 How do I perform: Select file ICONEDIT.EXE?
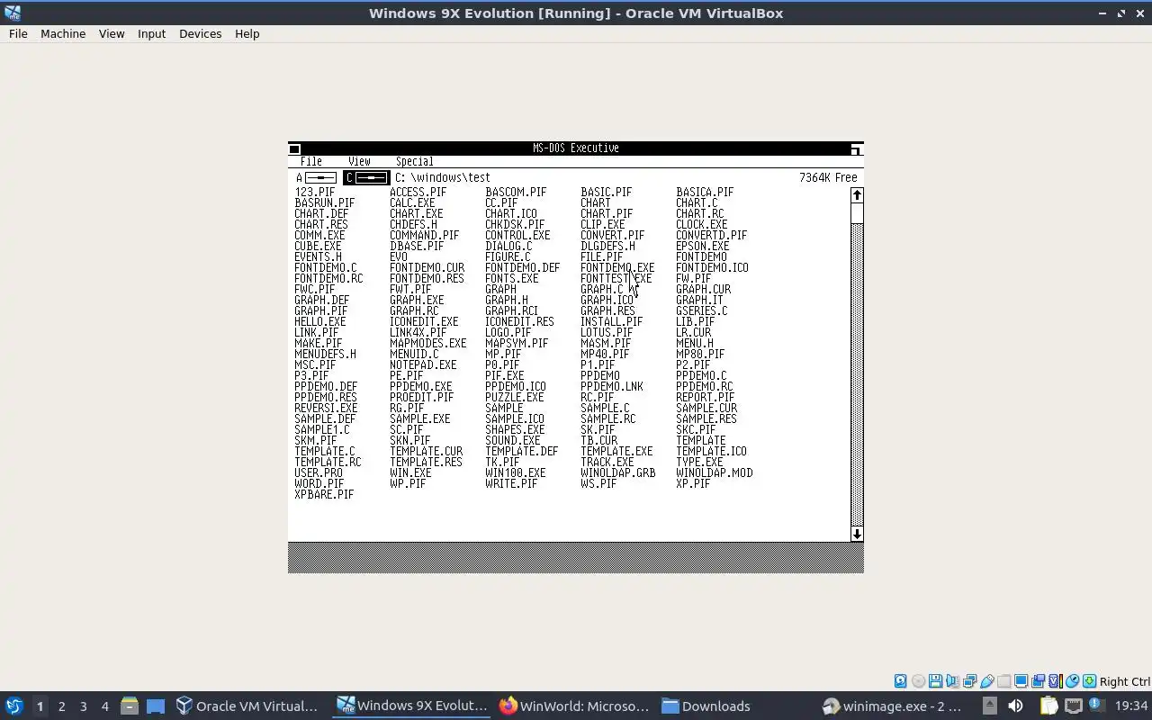424,322
